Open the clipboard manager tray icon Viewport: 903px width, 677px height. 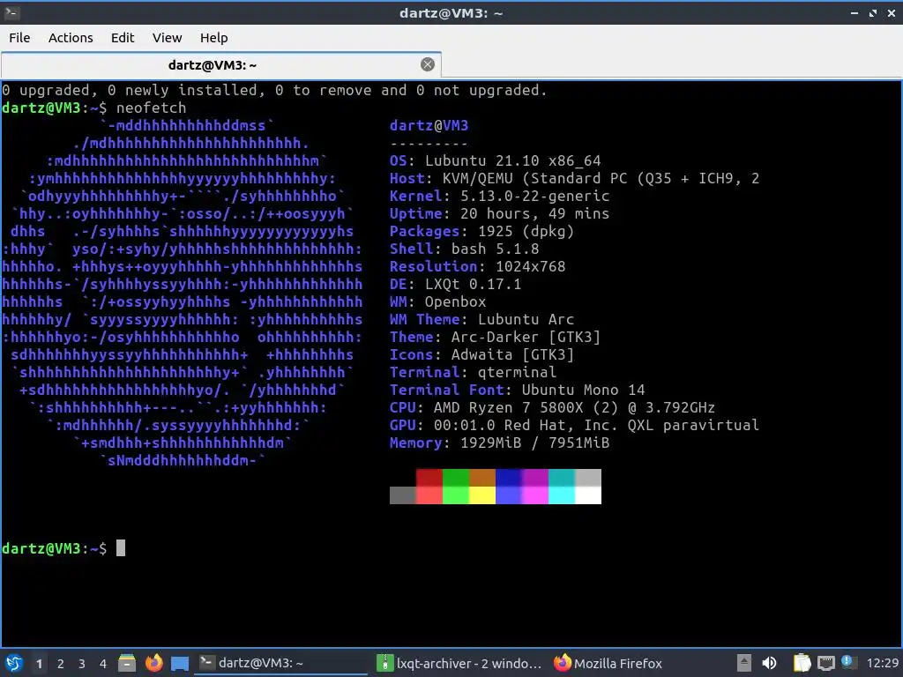(802, 663)
